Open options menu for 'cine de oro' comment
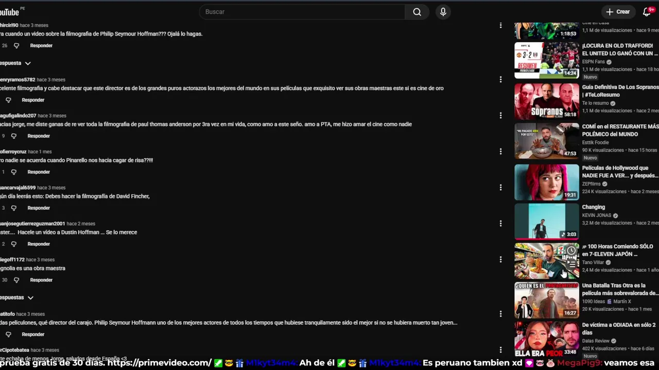659x370 pixels. pyautogui.click(x=500, y=80)
